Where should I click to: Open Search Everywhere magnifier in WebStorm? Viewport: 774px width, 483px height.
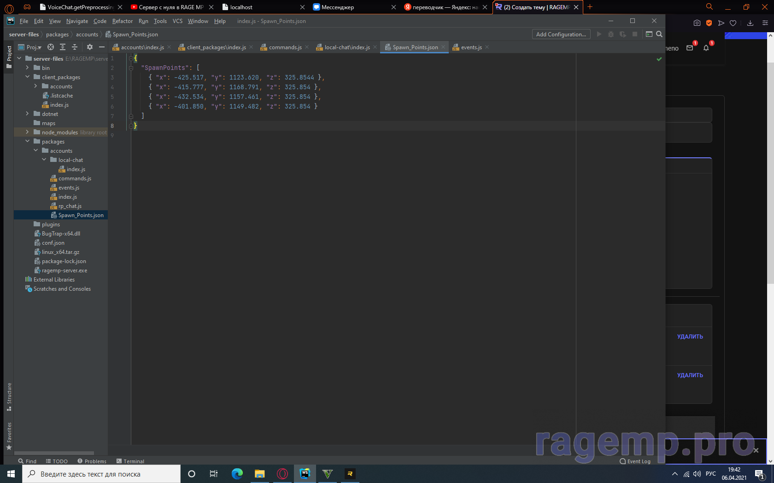659,34
